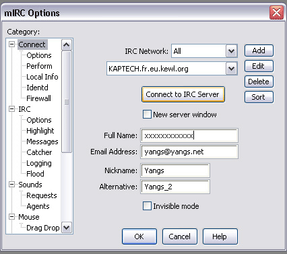Collapse the Mouse category node

click(x=11, y=217)
